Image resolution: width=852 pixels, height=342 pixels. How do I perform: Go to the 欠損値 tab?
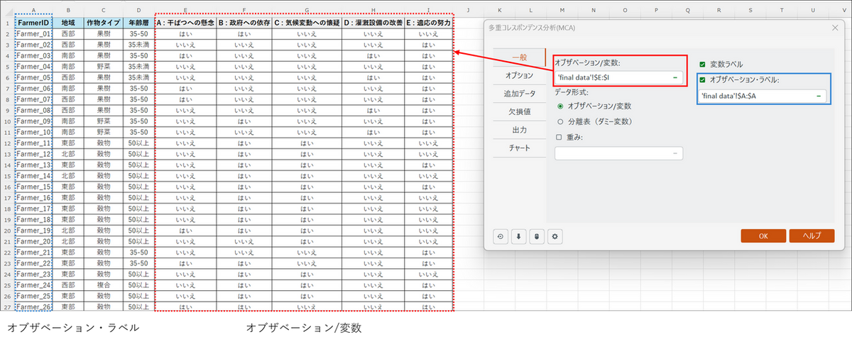(x=519, y=111)
